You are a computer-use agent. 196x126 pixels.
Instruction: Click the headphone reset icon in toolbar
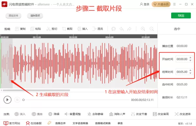(113, 29)
